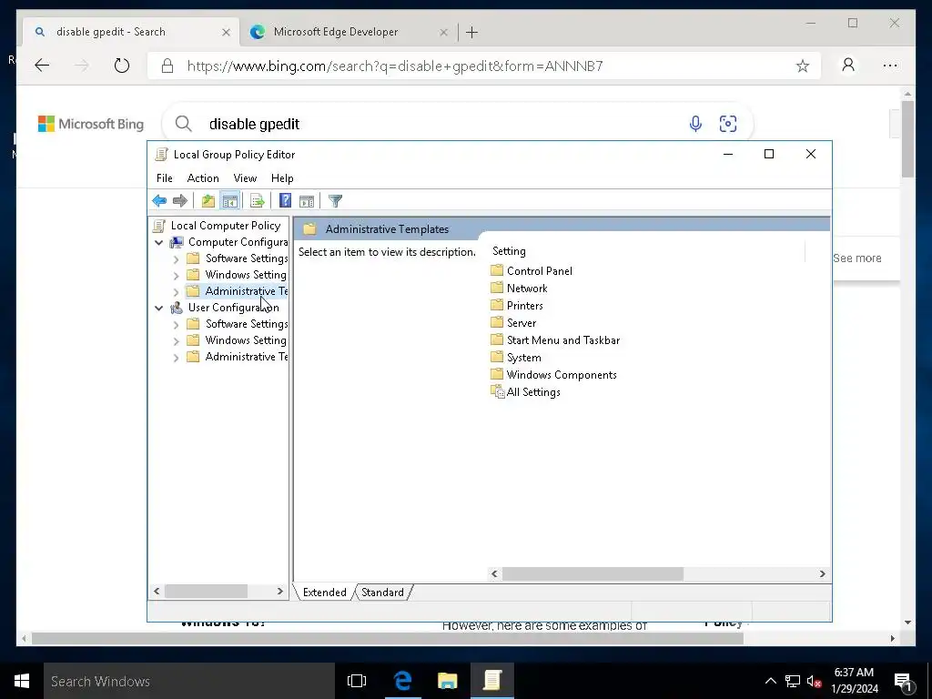Open the Action menu
The height and width of the screenshot is (699, 932).
click(x=203, y=178)
